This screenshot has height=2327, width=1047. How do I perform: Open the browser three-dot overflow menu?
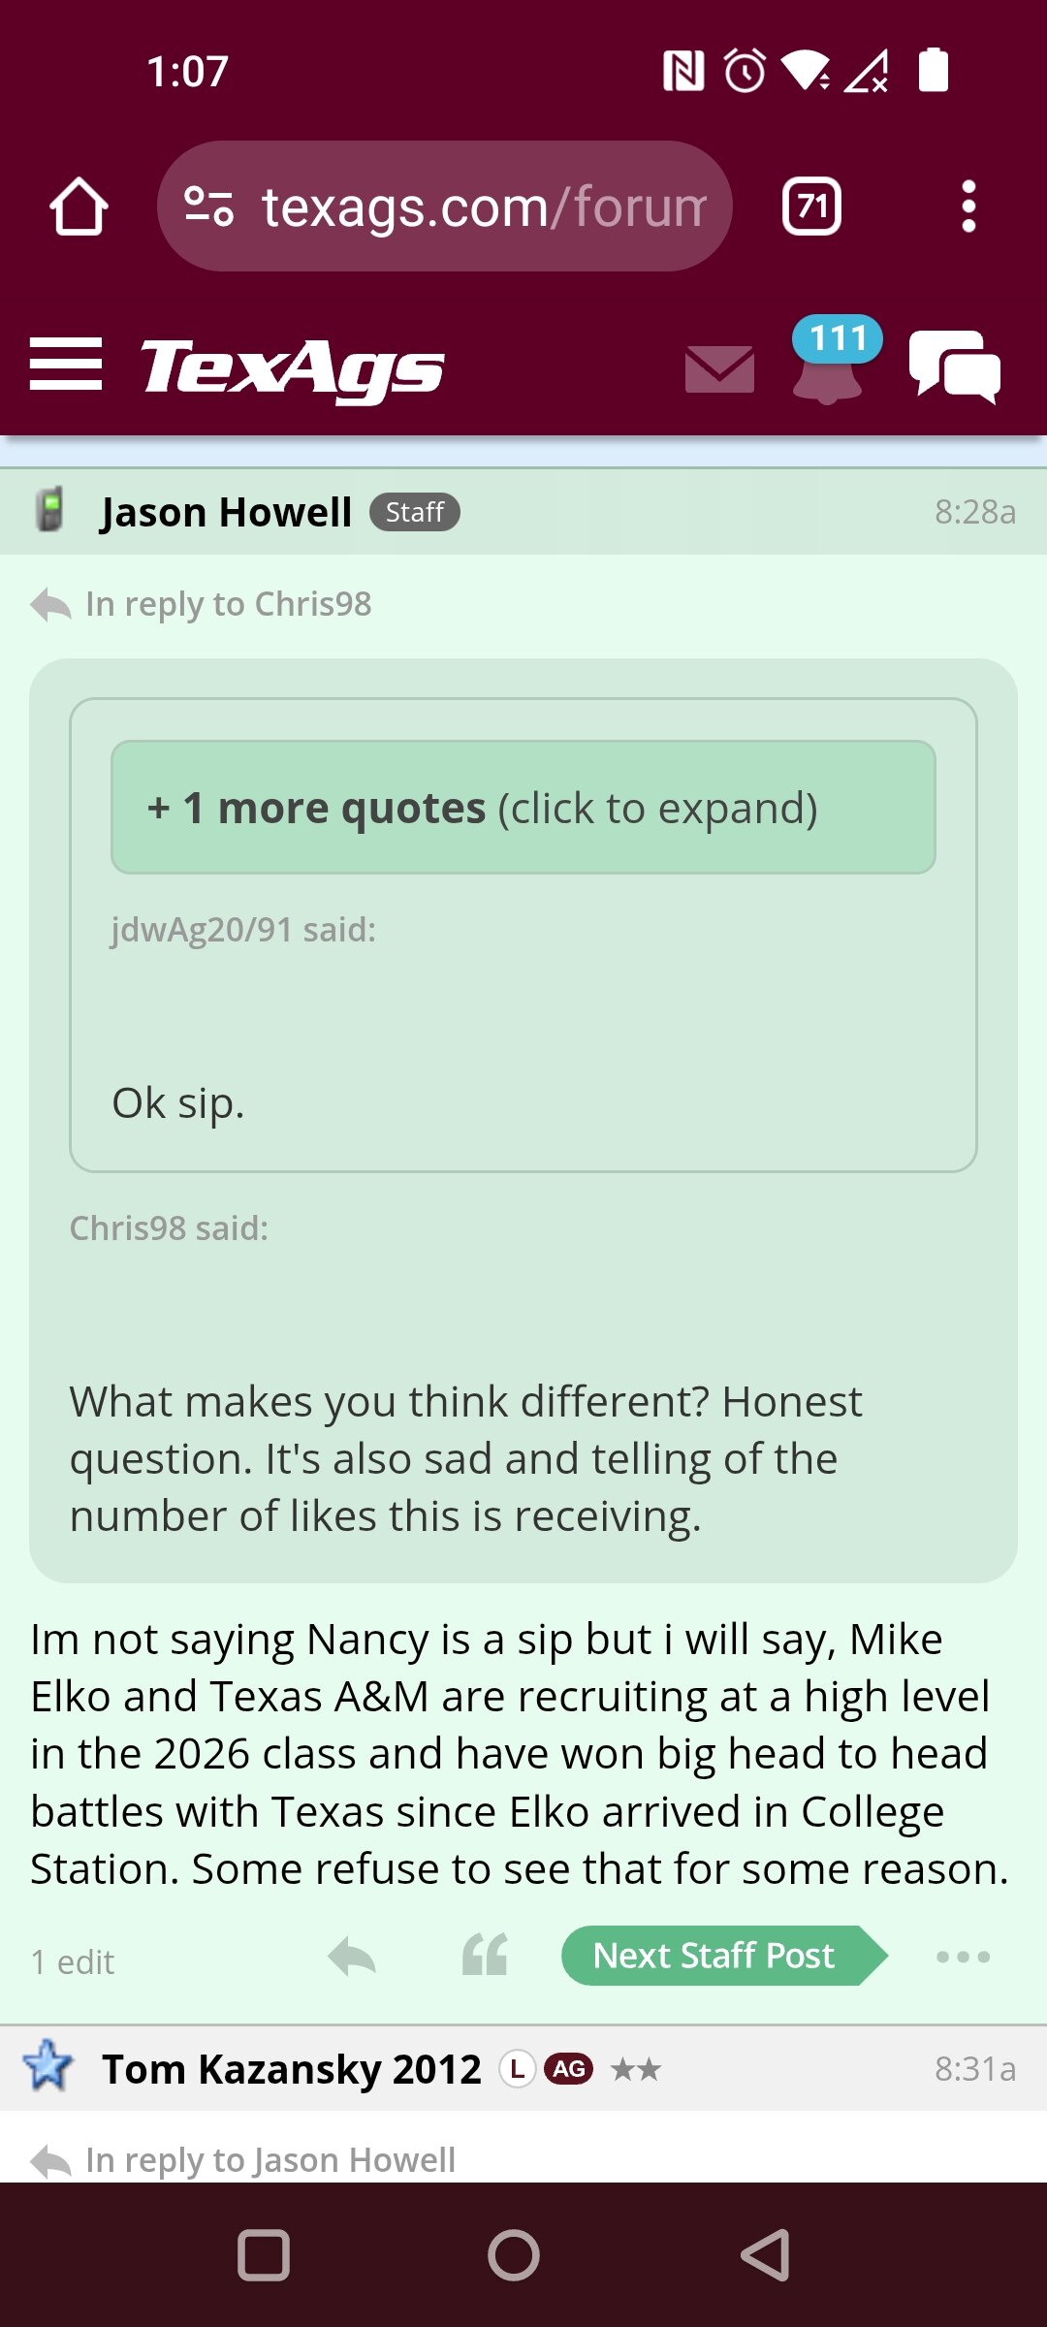(968, 207)
